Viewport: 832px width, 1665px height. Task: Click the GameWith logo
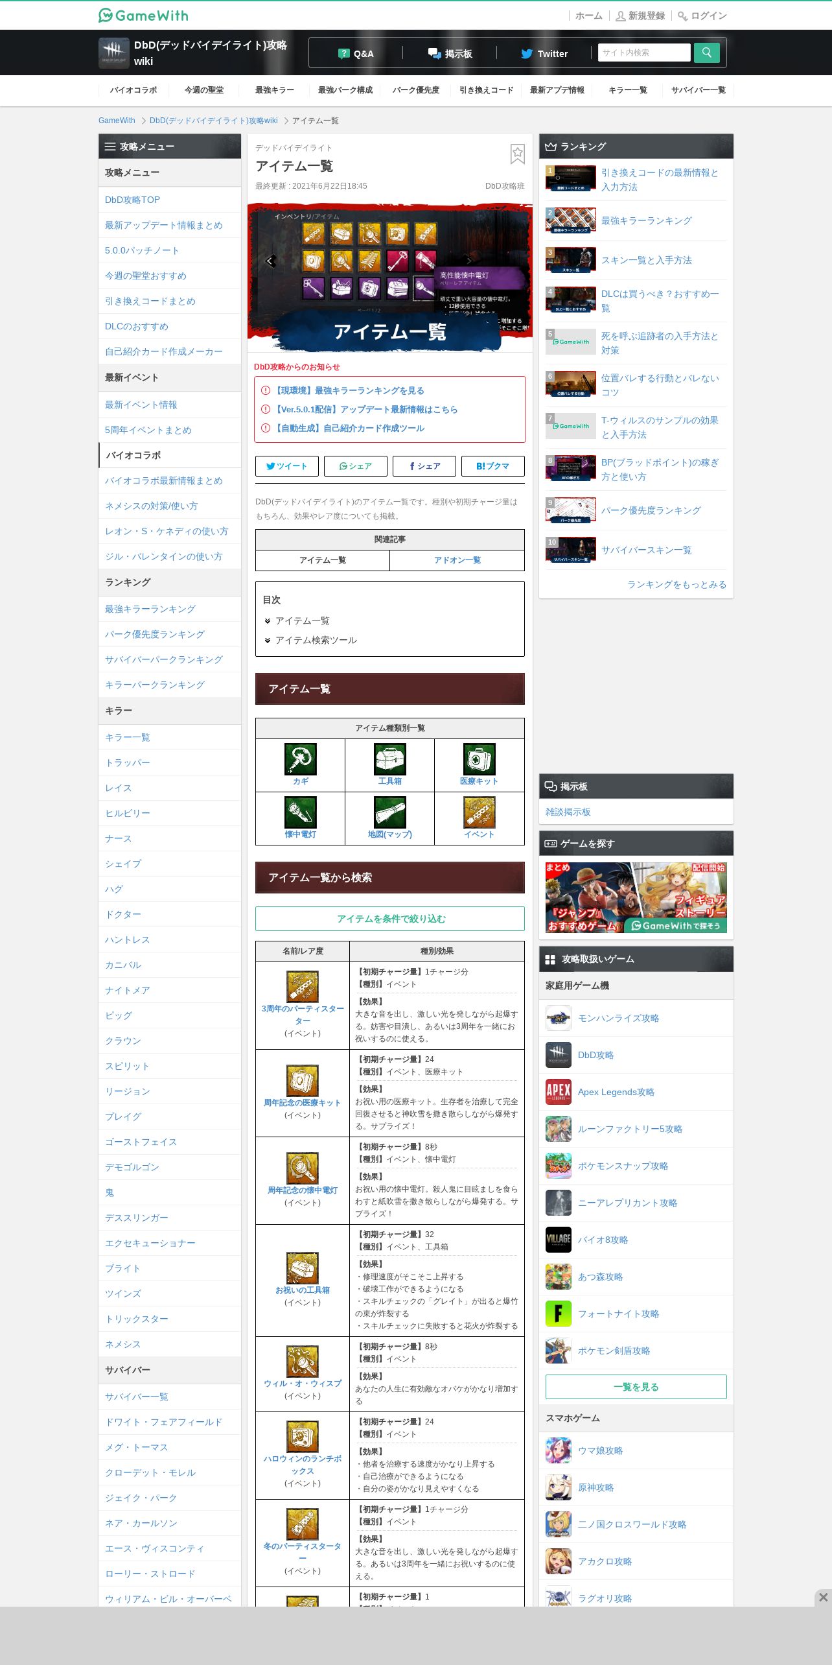point(143,15)
